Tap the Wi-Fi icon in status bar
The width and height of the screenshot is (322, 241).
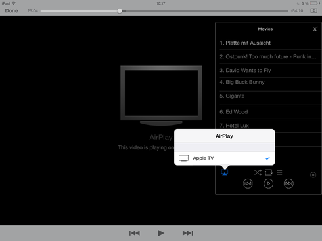coord(14,3)
